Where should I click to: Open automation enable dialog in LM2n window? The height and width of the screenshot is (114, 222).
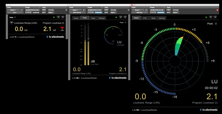(x=106, y=10)
